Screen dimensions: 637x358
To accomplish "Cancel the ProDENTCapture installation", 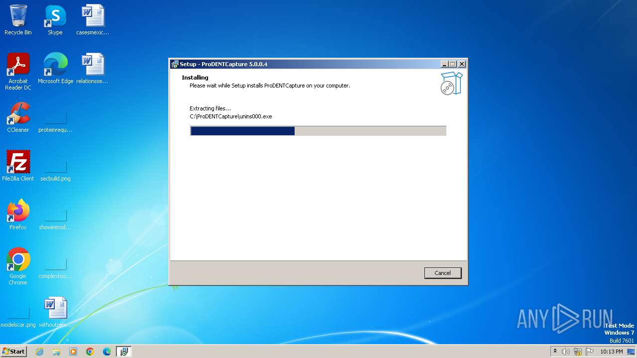I will (x=442, y=273).
